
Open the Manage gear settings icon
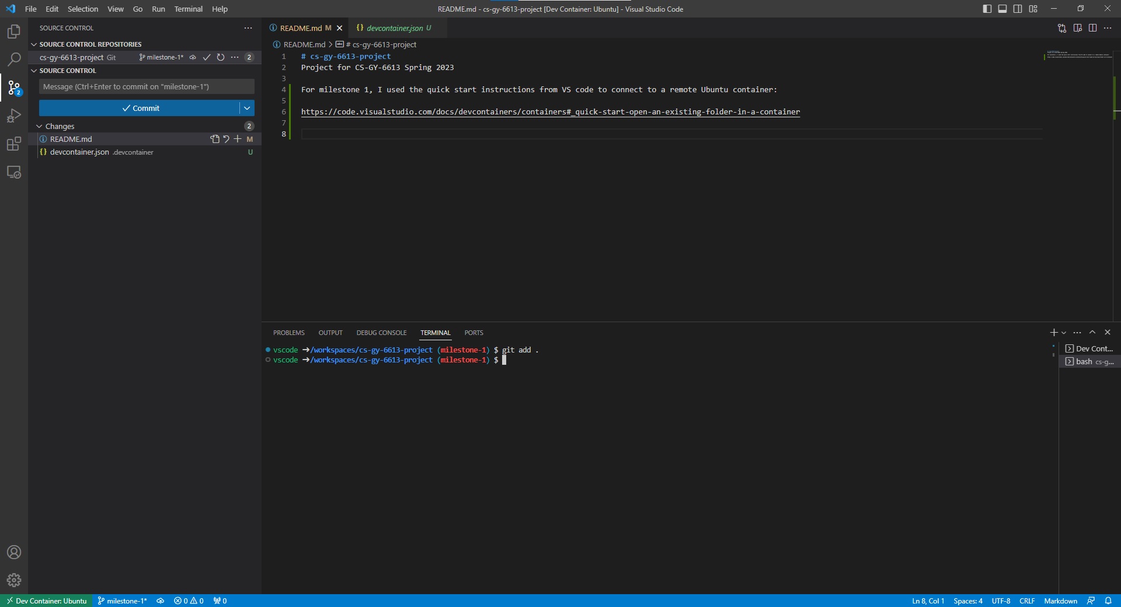(14, 580)
